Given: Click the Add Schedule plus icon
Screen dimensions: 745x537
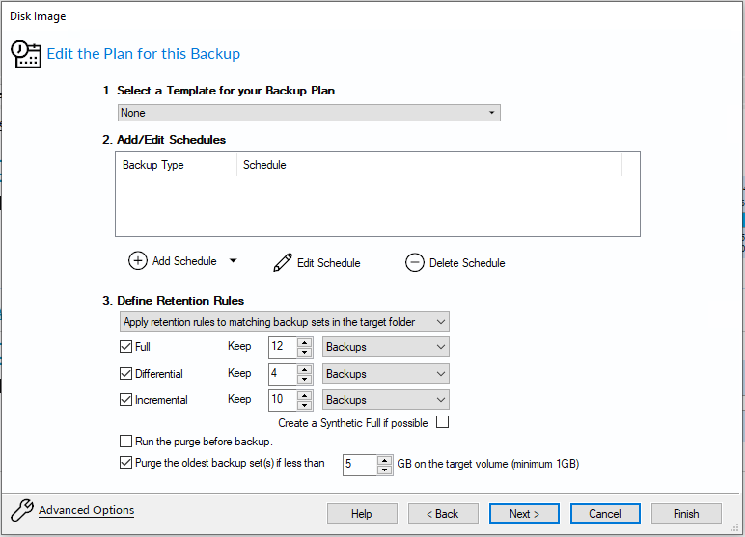Looking at the screenshot, I should tap(138, 261).
